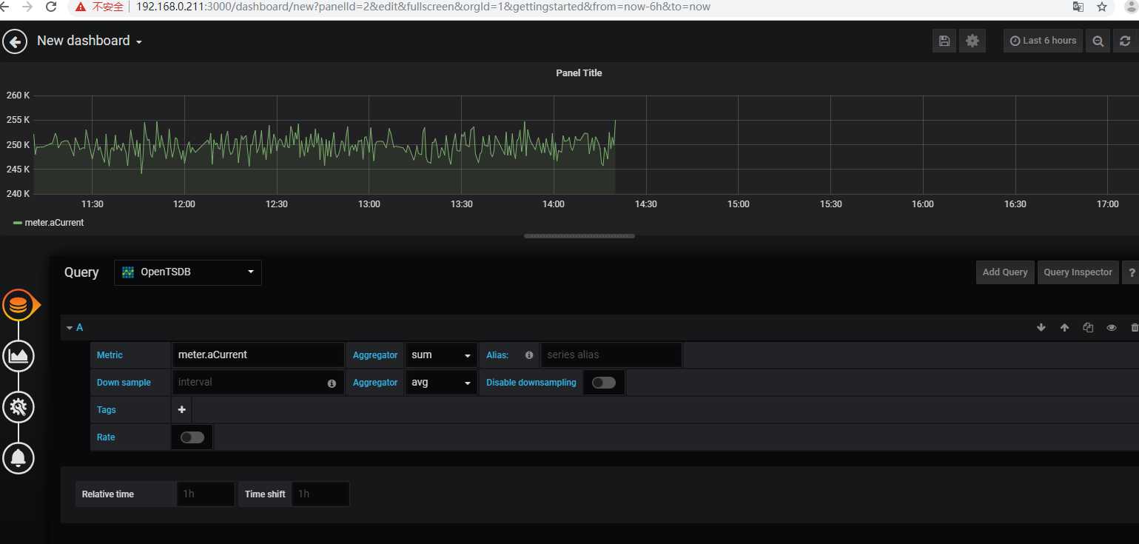Image resolution: width=1139 pixels, height=544 pixels.
Task: Click the Tags label
Action: [x=107, y=410]
